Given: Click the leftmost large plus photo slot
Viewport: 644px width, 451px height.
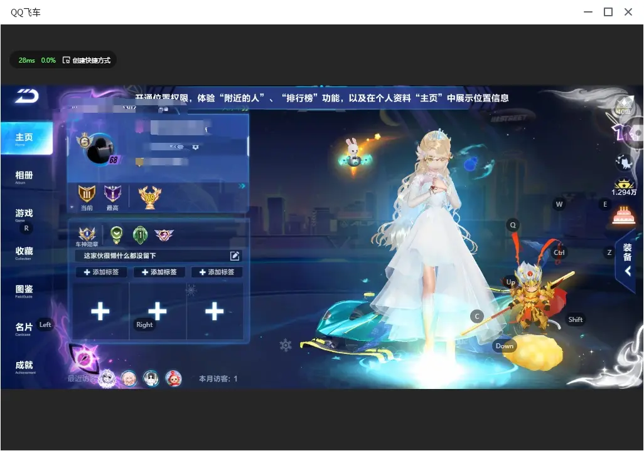Looking at the screenshot, I should coord(100,311).
